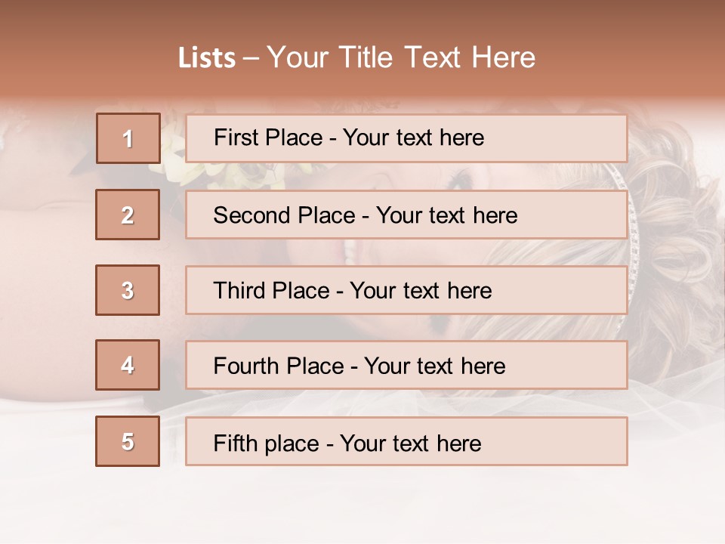Click the number 3 box
The height and width of the screenshot is (544, 725).
click(128, 290)
